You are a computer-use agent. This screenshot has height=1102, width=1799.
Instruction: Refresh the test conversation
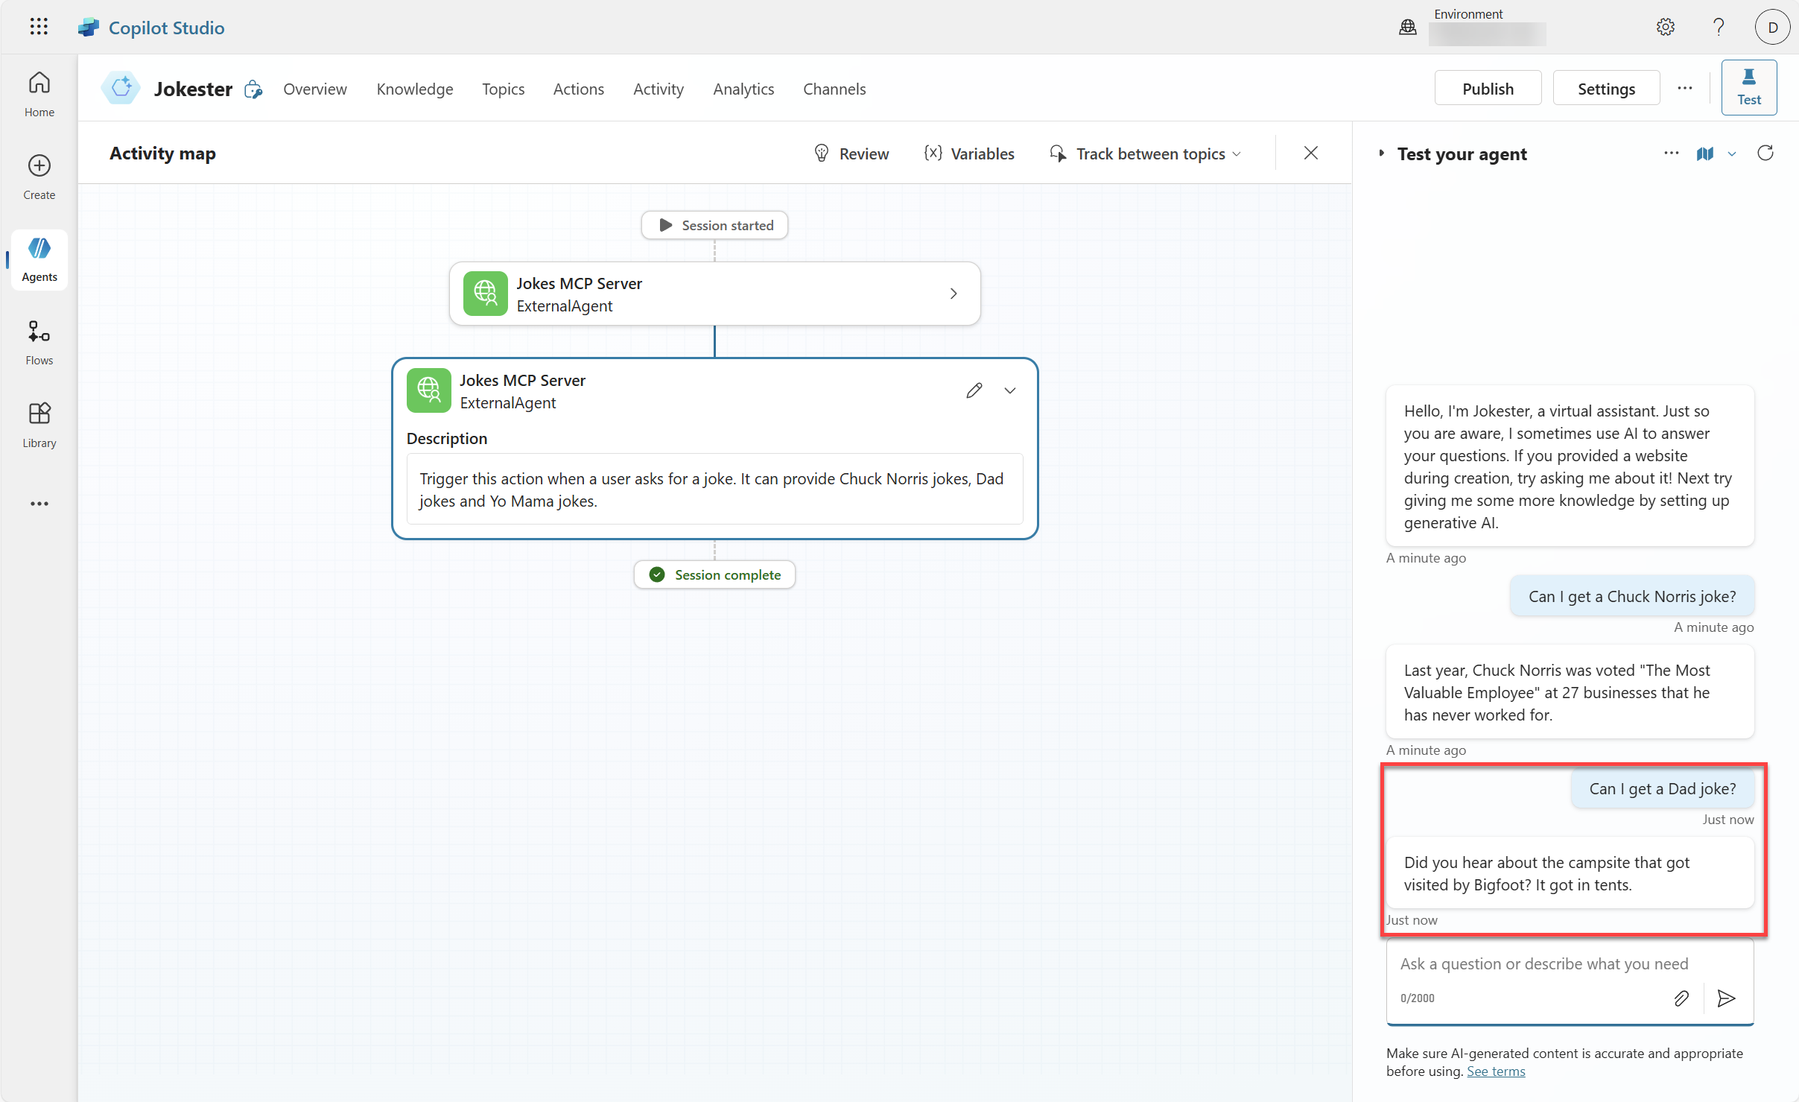pos(1765,153)
